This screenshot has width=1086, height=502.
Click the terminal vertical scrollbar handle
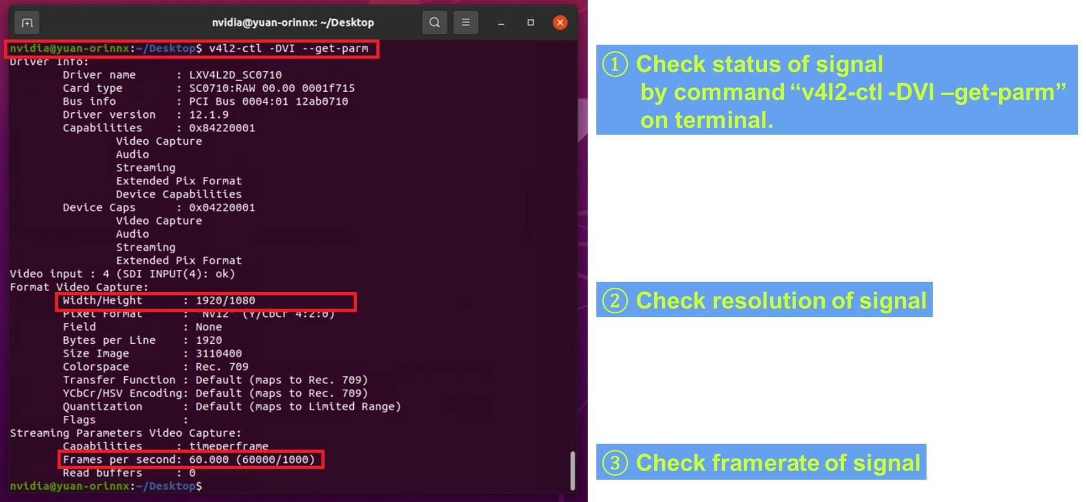(572, 470)
